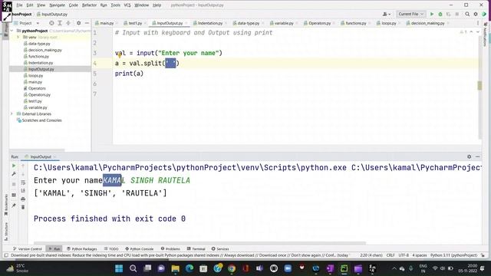Open the user account icon menu
Image resolution: width=491 pixels, height=276 pixels.
(x=387, y=14)
